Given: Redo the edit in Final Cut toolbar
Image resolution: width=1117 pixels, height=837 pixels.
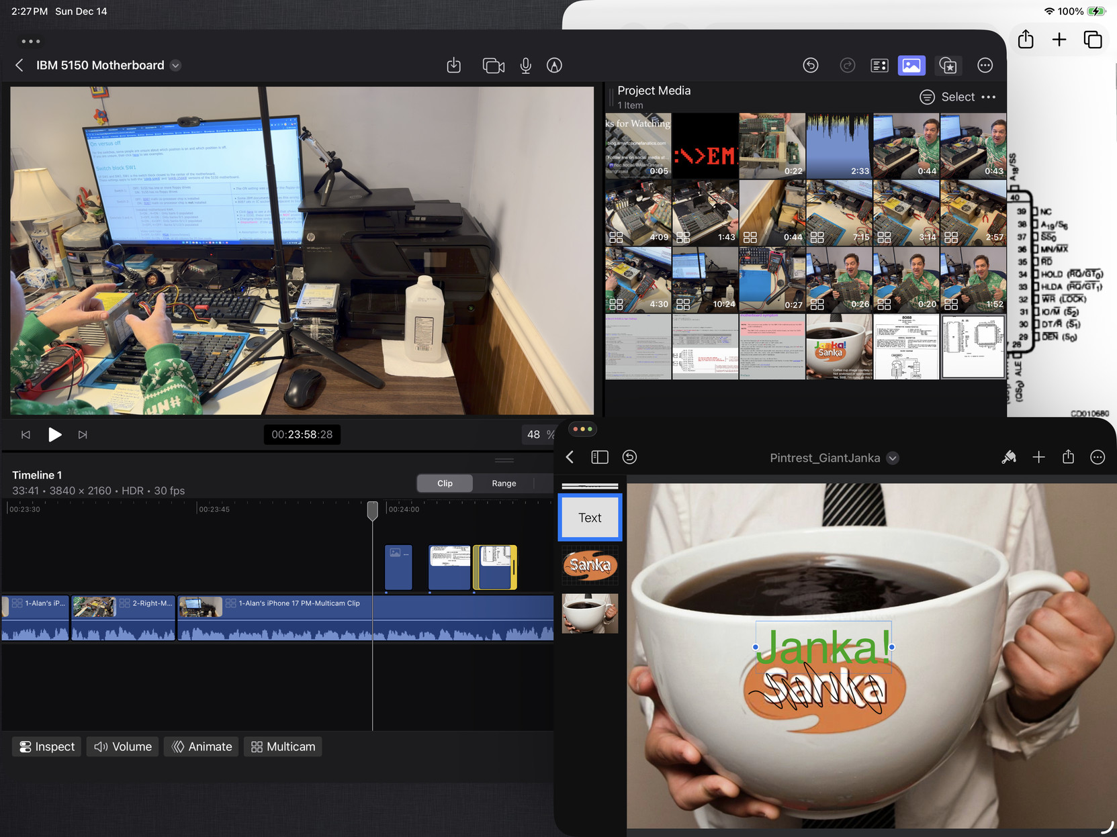Looking at the screenshot, I should pos(848,65).
